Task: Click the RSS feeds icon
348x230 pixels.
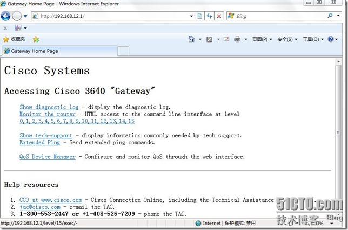Action: (x=209, y=39)
